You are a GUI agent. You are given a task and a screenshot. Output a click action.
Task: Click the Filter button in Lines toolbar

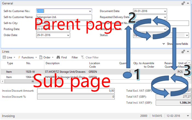(x=75, y=57)
